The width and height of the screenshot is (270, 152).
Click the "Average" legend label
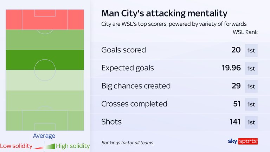point(44,136)
